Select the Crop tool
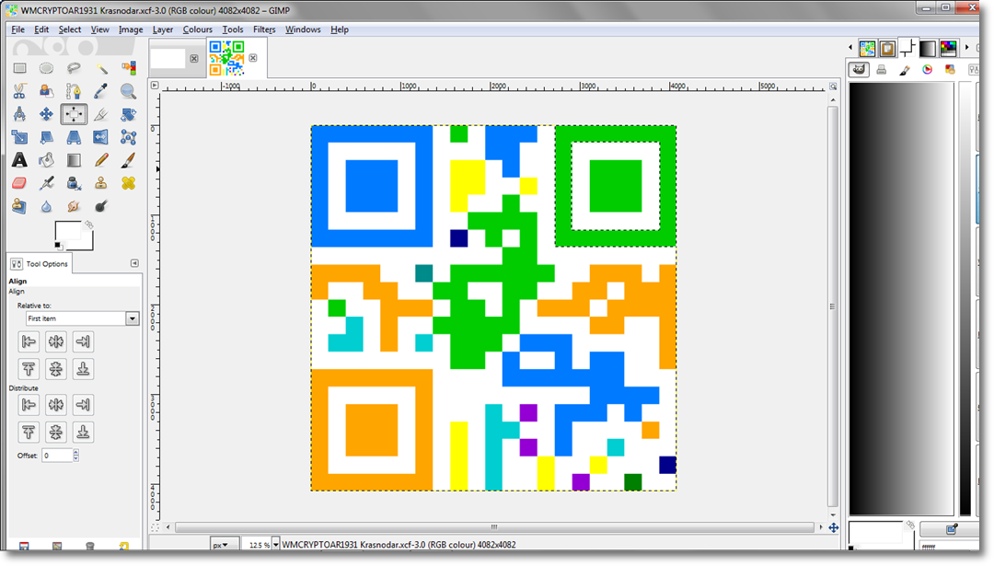Viewport: 994px width, 566px height. pyautogui.click(x=101, y=114)
